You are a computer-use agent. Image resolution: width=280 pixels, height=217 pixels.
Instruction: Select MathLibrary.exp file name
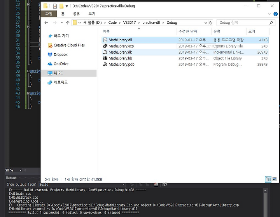[121, 46]
